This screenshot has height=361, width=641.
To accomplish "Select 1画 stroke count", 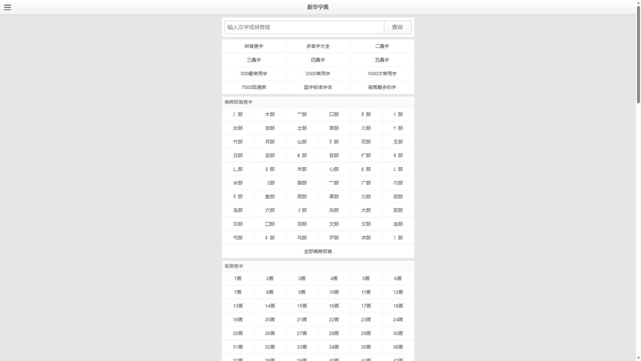I will coord(238,279).
